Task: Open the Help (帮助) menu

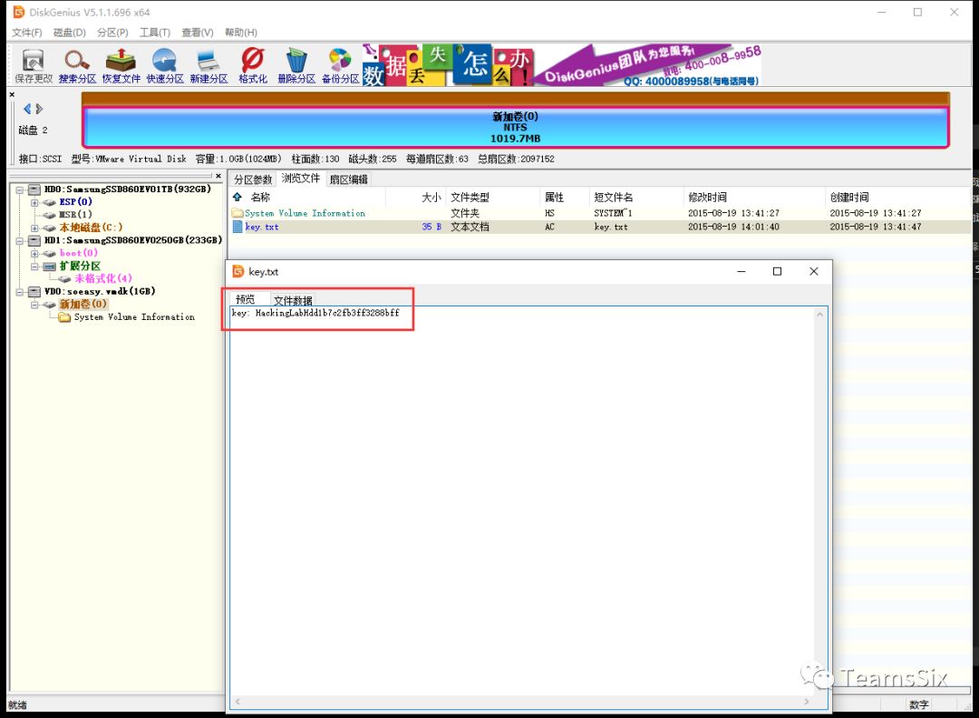Action: (240, 33)
